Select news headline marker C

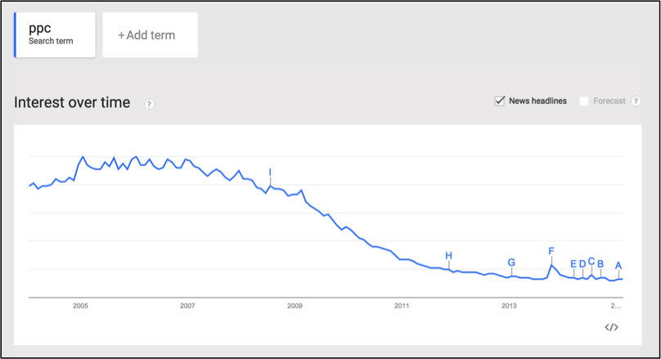(591, 262)
